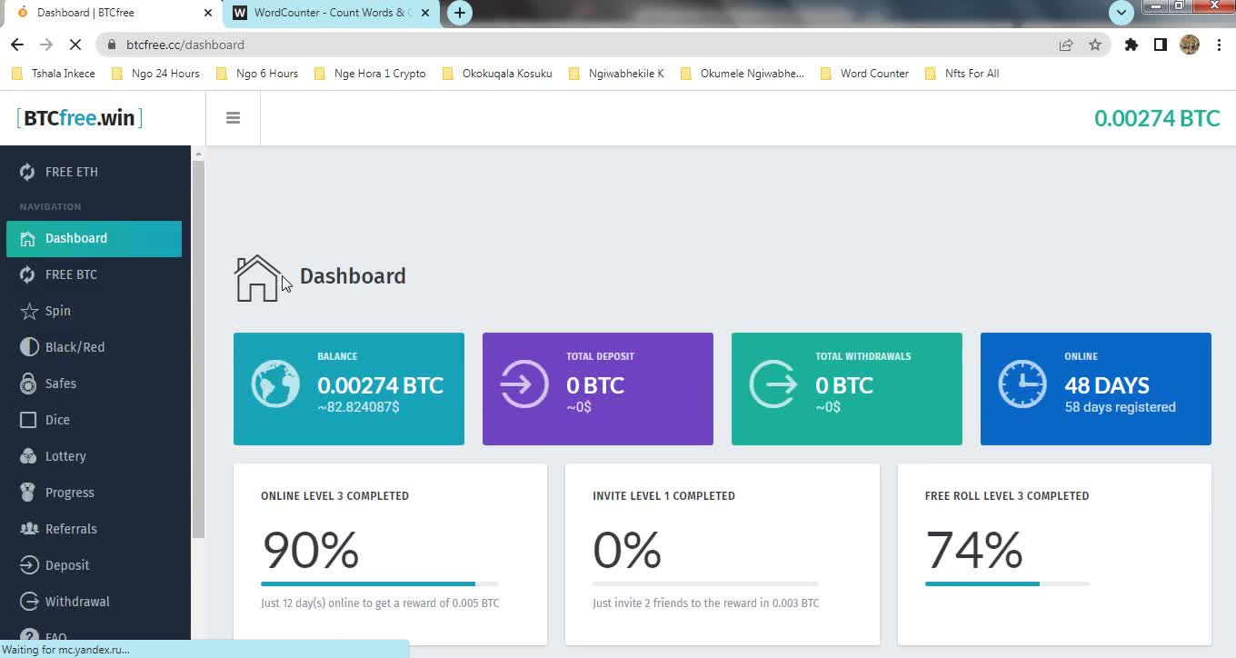Click the Online Level 3 progress bar

pyautogui.click(x=380, y=583)
